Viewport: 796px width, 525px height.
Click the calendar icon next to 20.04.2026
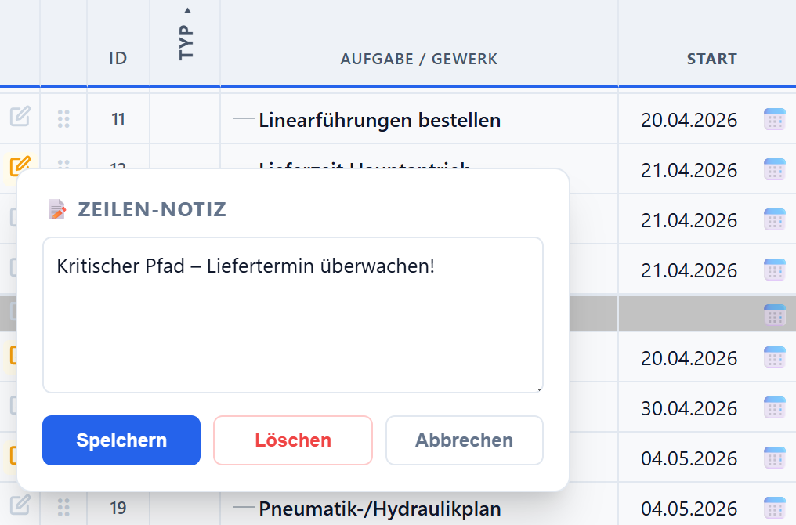click(774, 120)
